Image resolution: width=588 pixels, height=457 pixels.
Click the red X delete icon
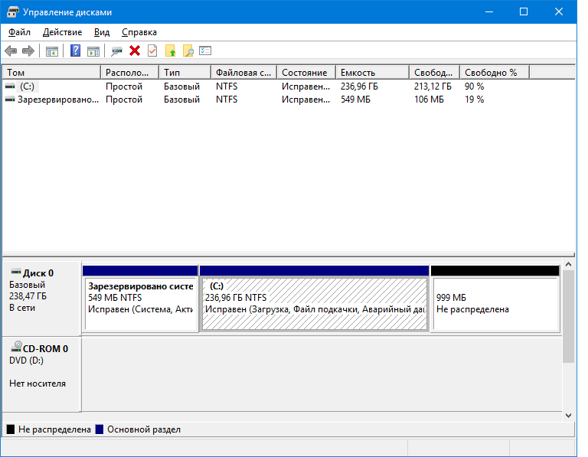point(135,51)
